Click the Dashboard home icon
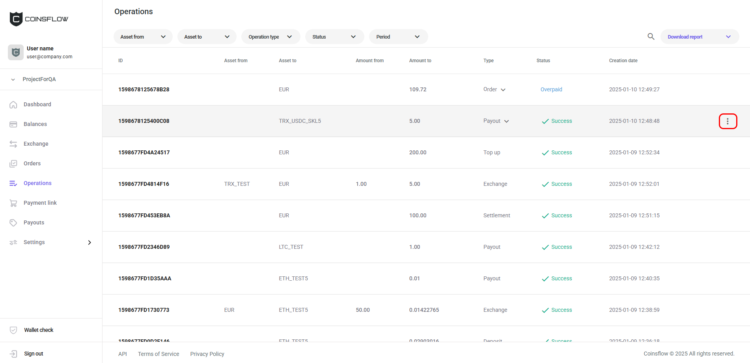Screen dimensions: 750x363 pyautogui.click(x=13, y=105)
